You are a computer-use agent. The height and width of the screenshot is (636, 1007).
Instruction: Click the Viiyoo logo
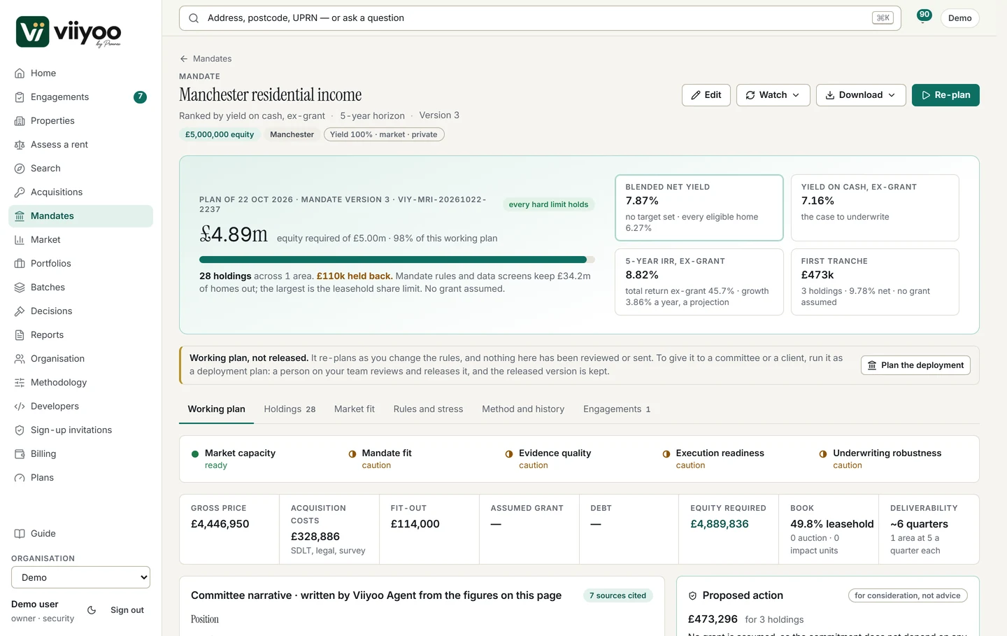pos(69,32)
